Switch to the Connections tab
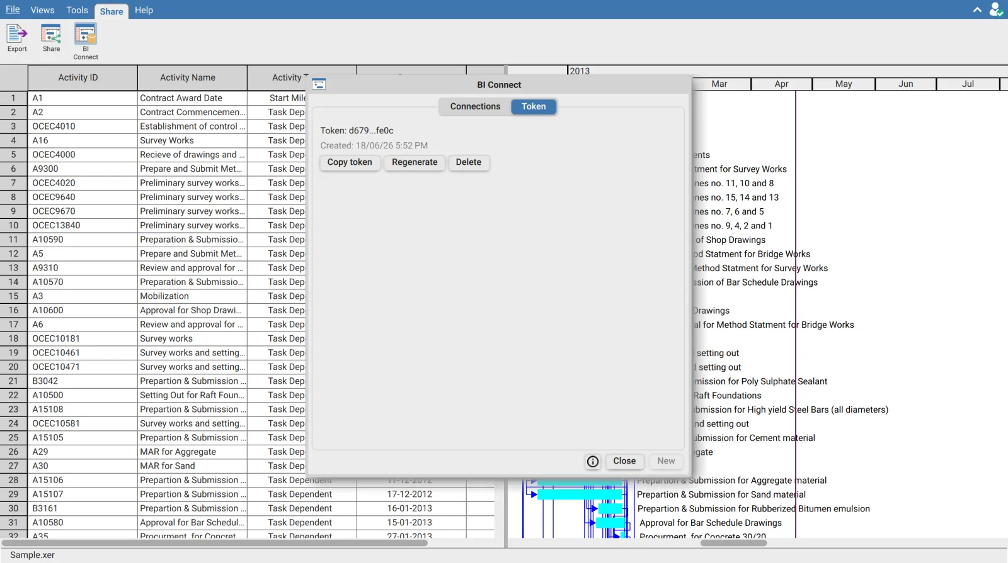Image resolution: width=1008 pixels, height=563 pixels. click(475, 106)
